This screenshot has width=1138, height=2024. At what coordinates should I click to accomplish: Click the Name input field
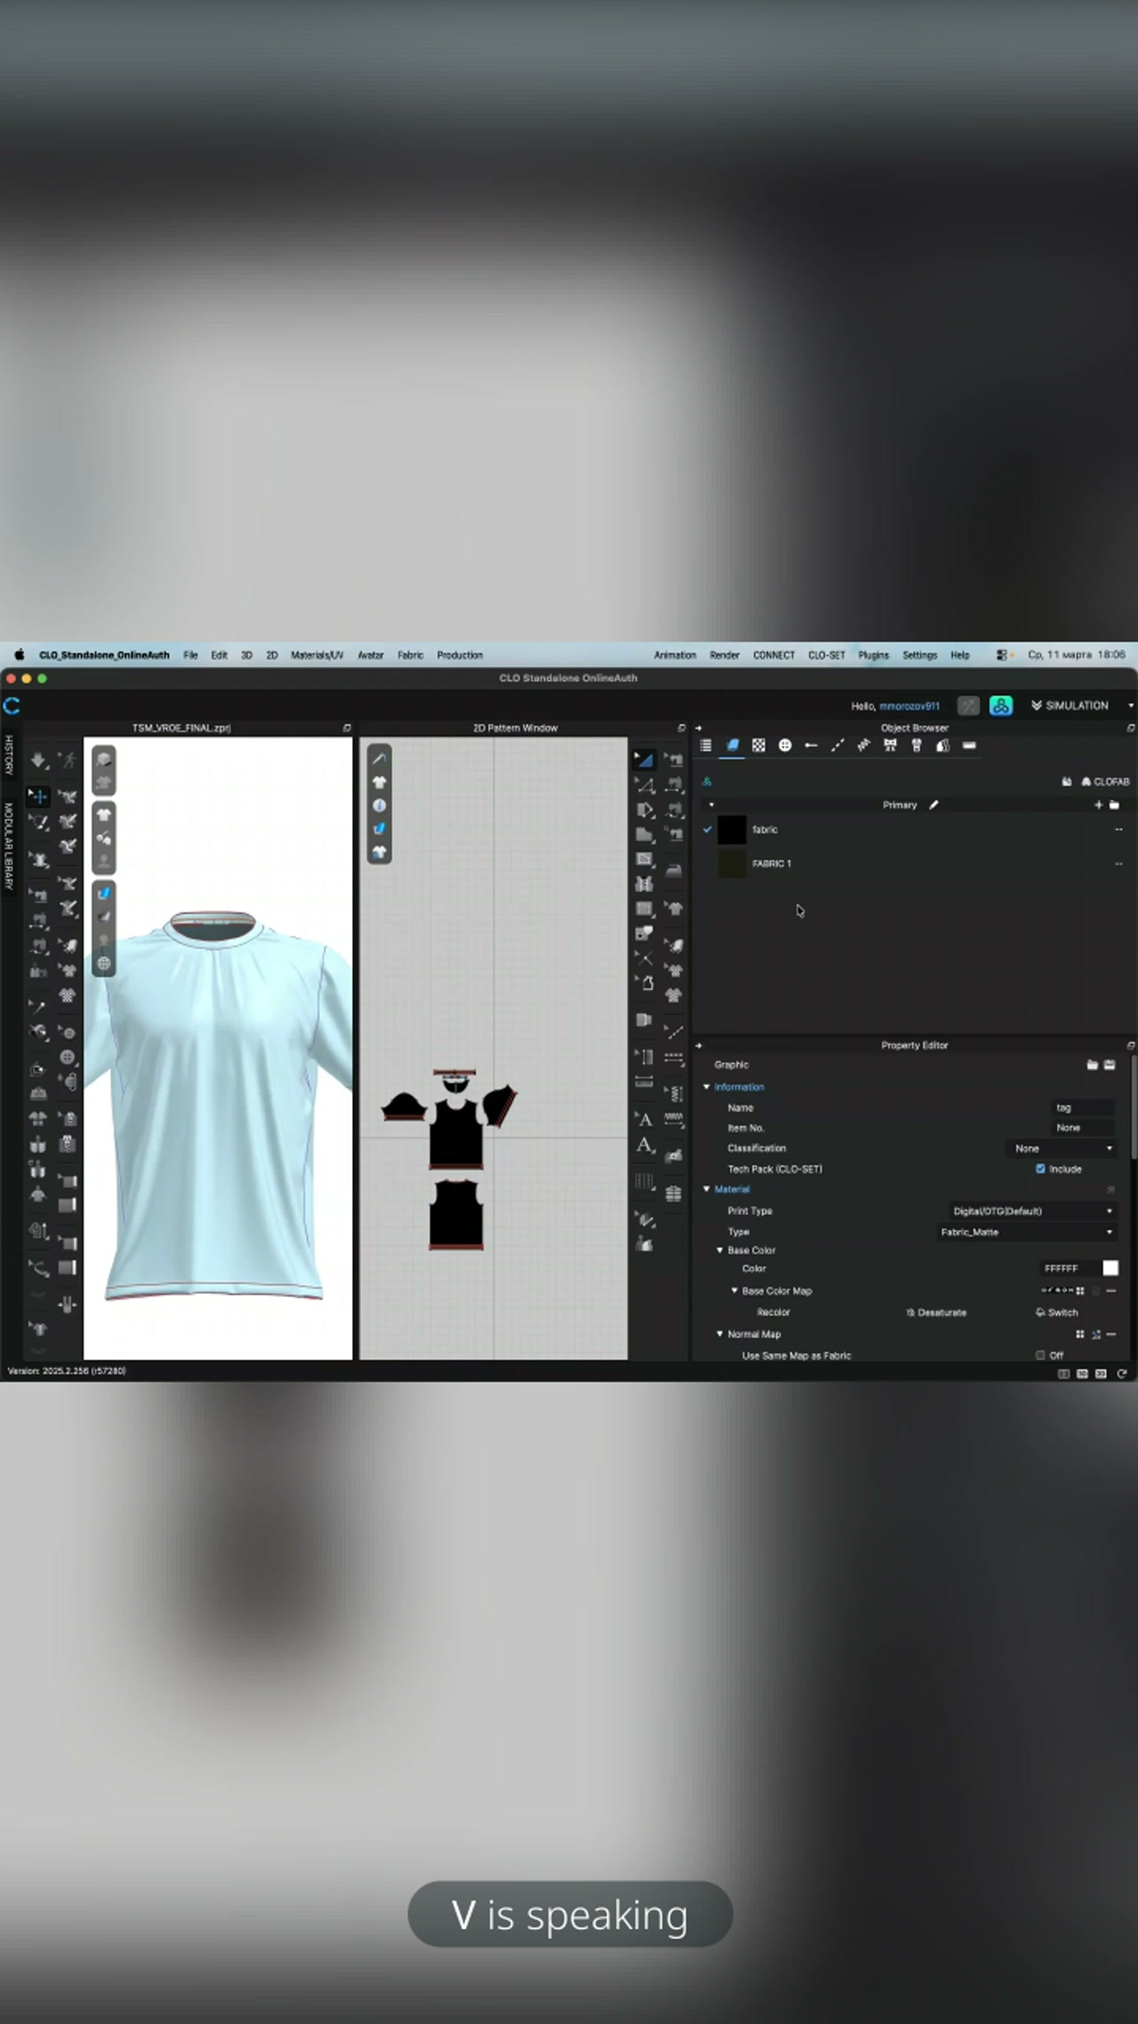(x=1082, y=1108)
